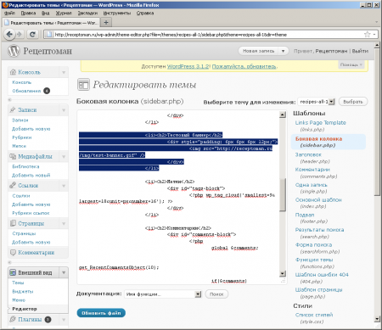Open the Подвал footer.php template
The height and width of the screenshot is (330, 382).
pos(305,215)
